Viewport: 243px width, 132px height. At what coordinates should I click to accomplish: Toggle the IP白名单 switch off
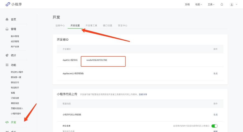pos(214,126)
